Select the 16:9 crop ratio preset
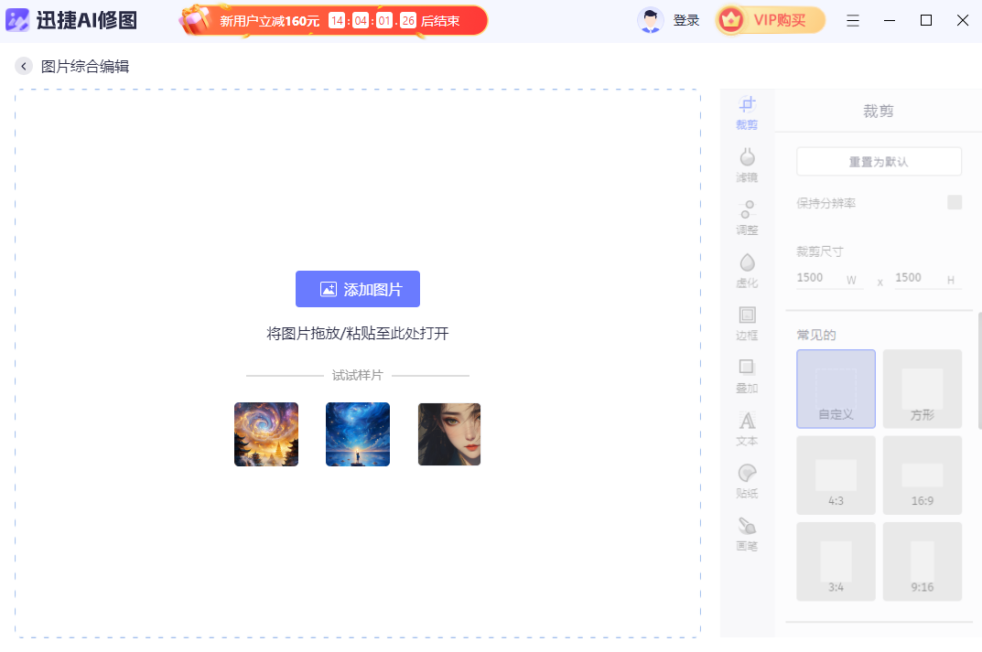 tap(922, 475)
